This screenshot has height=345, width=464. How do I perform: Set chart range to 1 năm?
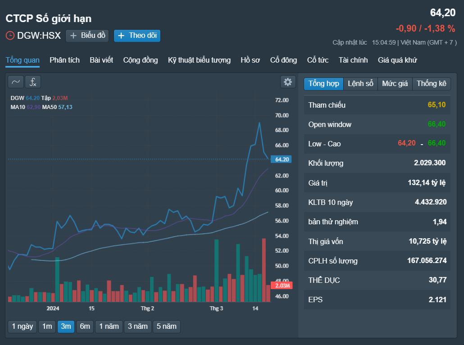click(x=109, y=327)
